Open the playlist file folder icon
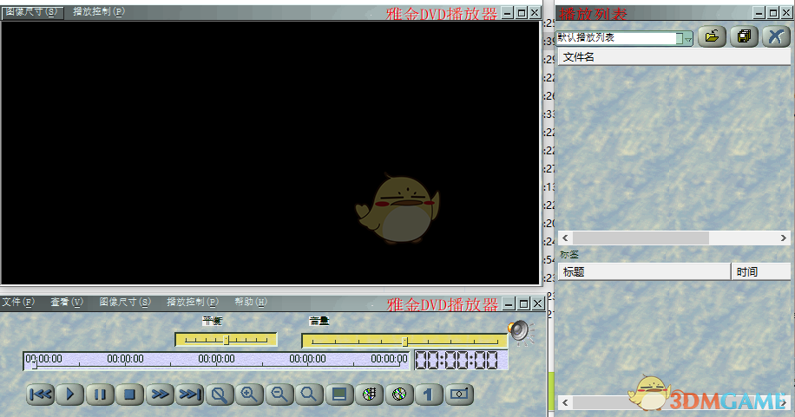 [712, 37]
